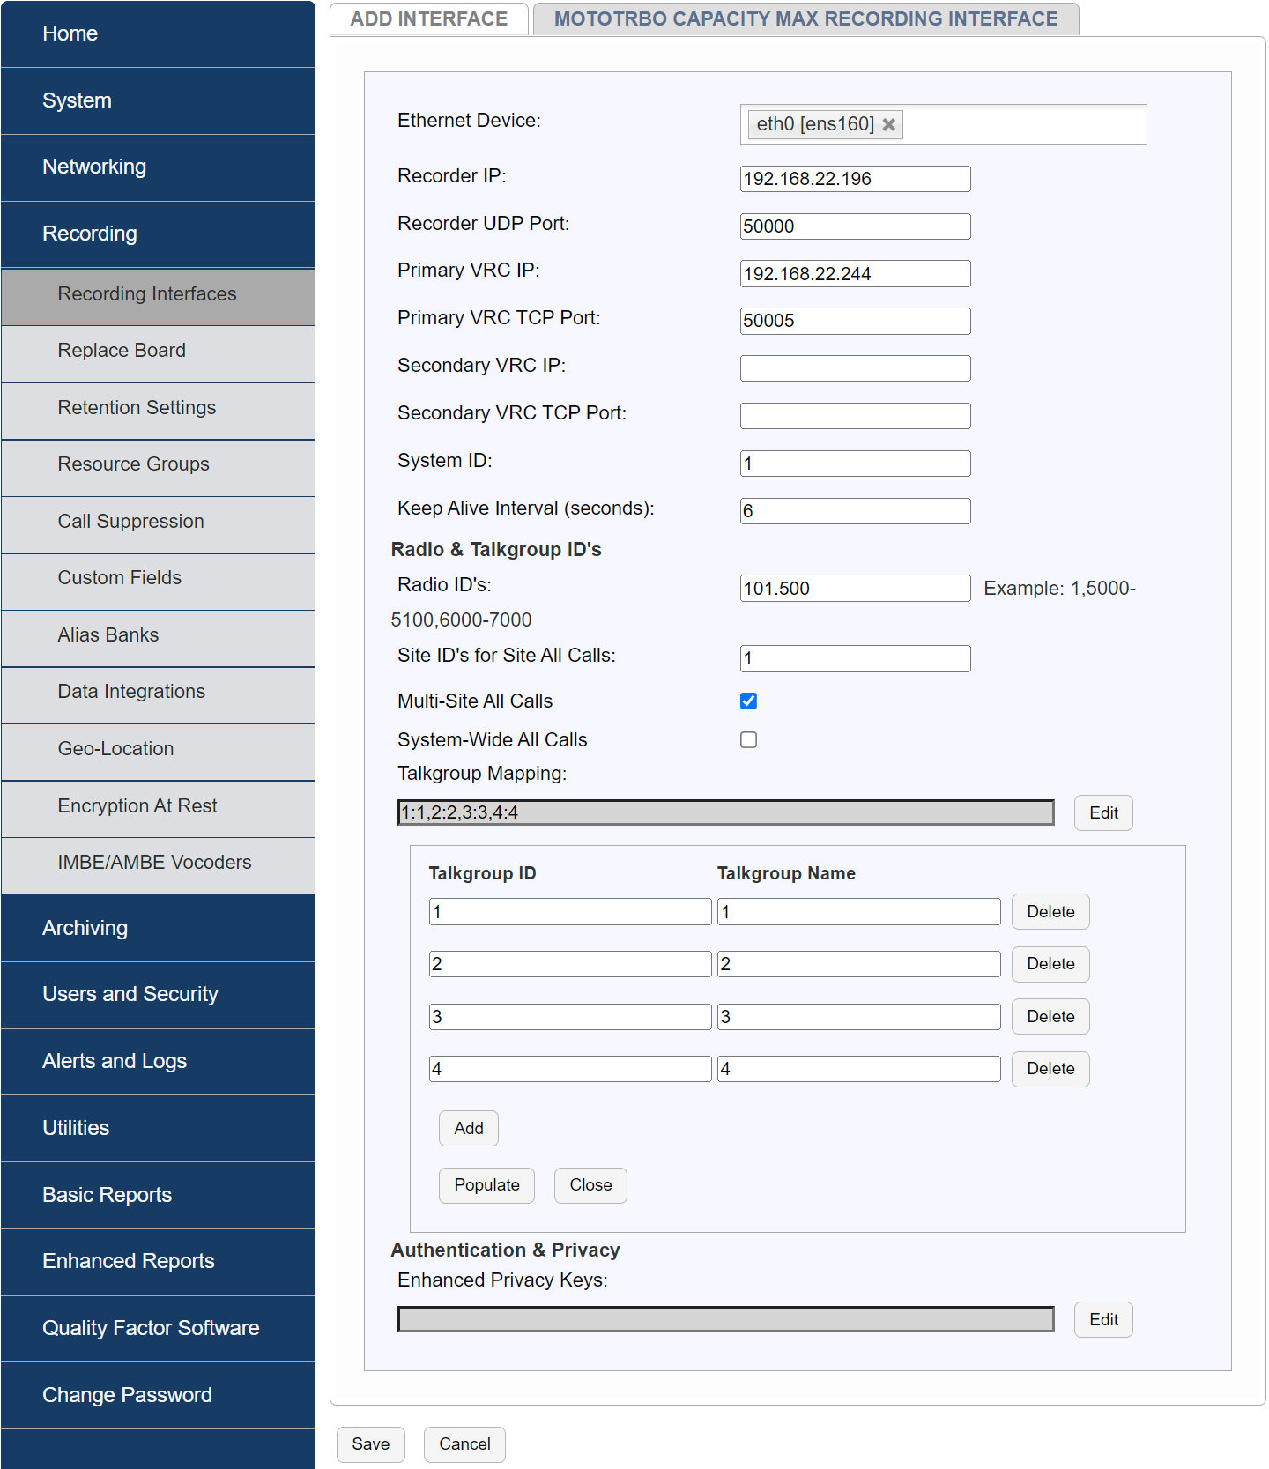Click the Keep Alive Interval field
This screenshot has height=1469, width=1269.
[856, 511]
